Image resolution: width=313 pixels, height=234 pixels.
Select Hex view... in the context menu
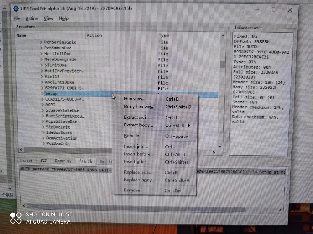point(135,99)
